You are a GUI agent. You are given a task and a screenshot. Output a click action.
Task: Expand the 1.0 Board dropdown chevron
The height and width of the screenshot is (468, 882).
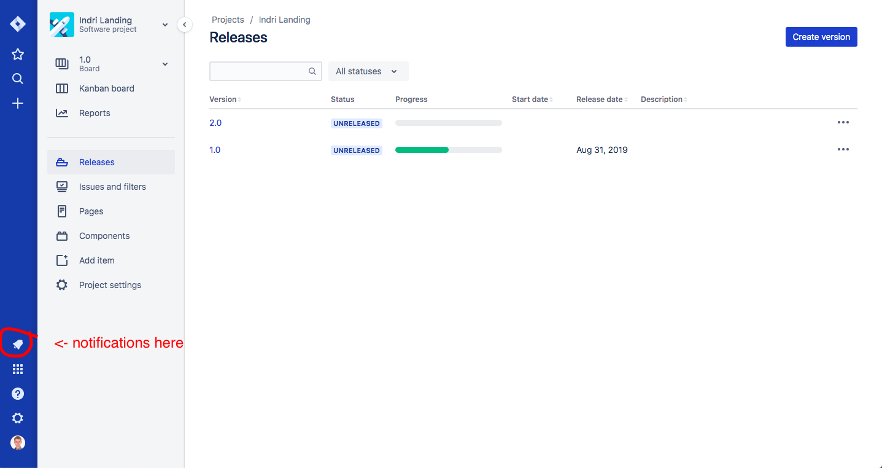pos(164,64)
